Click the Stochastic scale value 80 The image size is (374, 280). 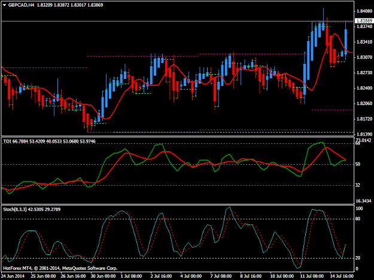pyautogui.click(x=357, y=219)
